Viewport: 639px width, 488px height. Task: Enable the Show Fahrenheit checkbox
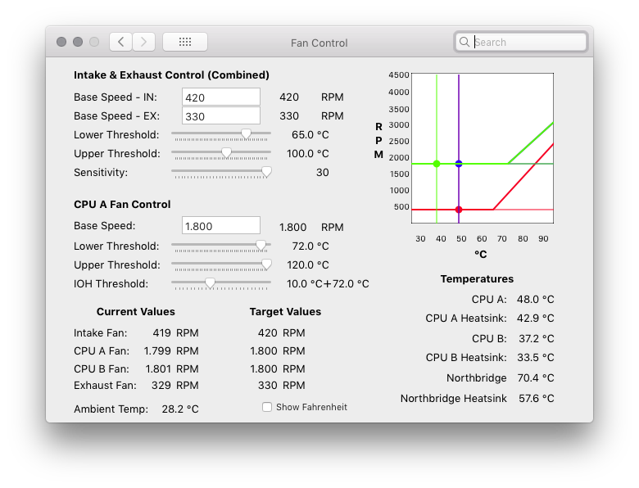267,407
